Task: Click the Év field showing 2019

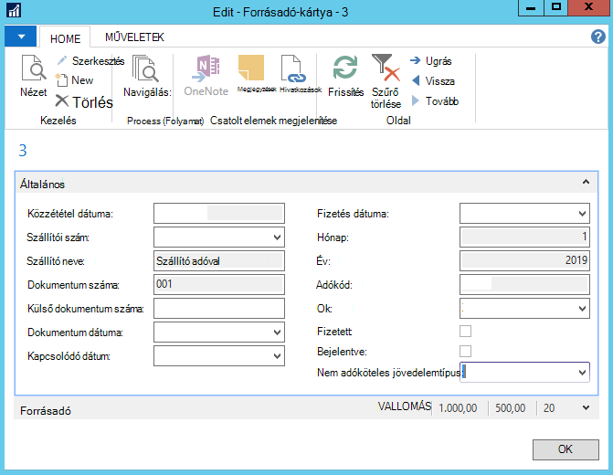Action: pos(524,260)
